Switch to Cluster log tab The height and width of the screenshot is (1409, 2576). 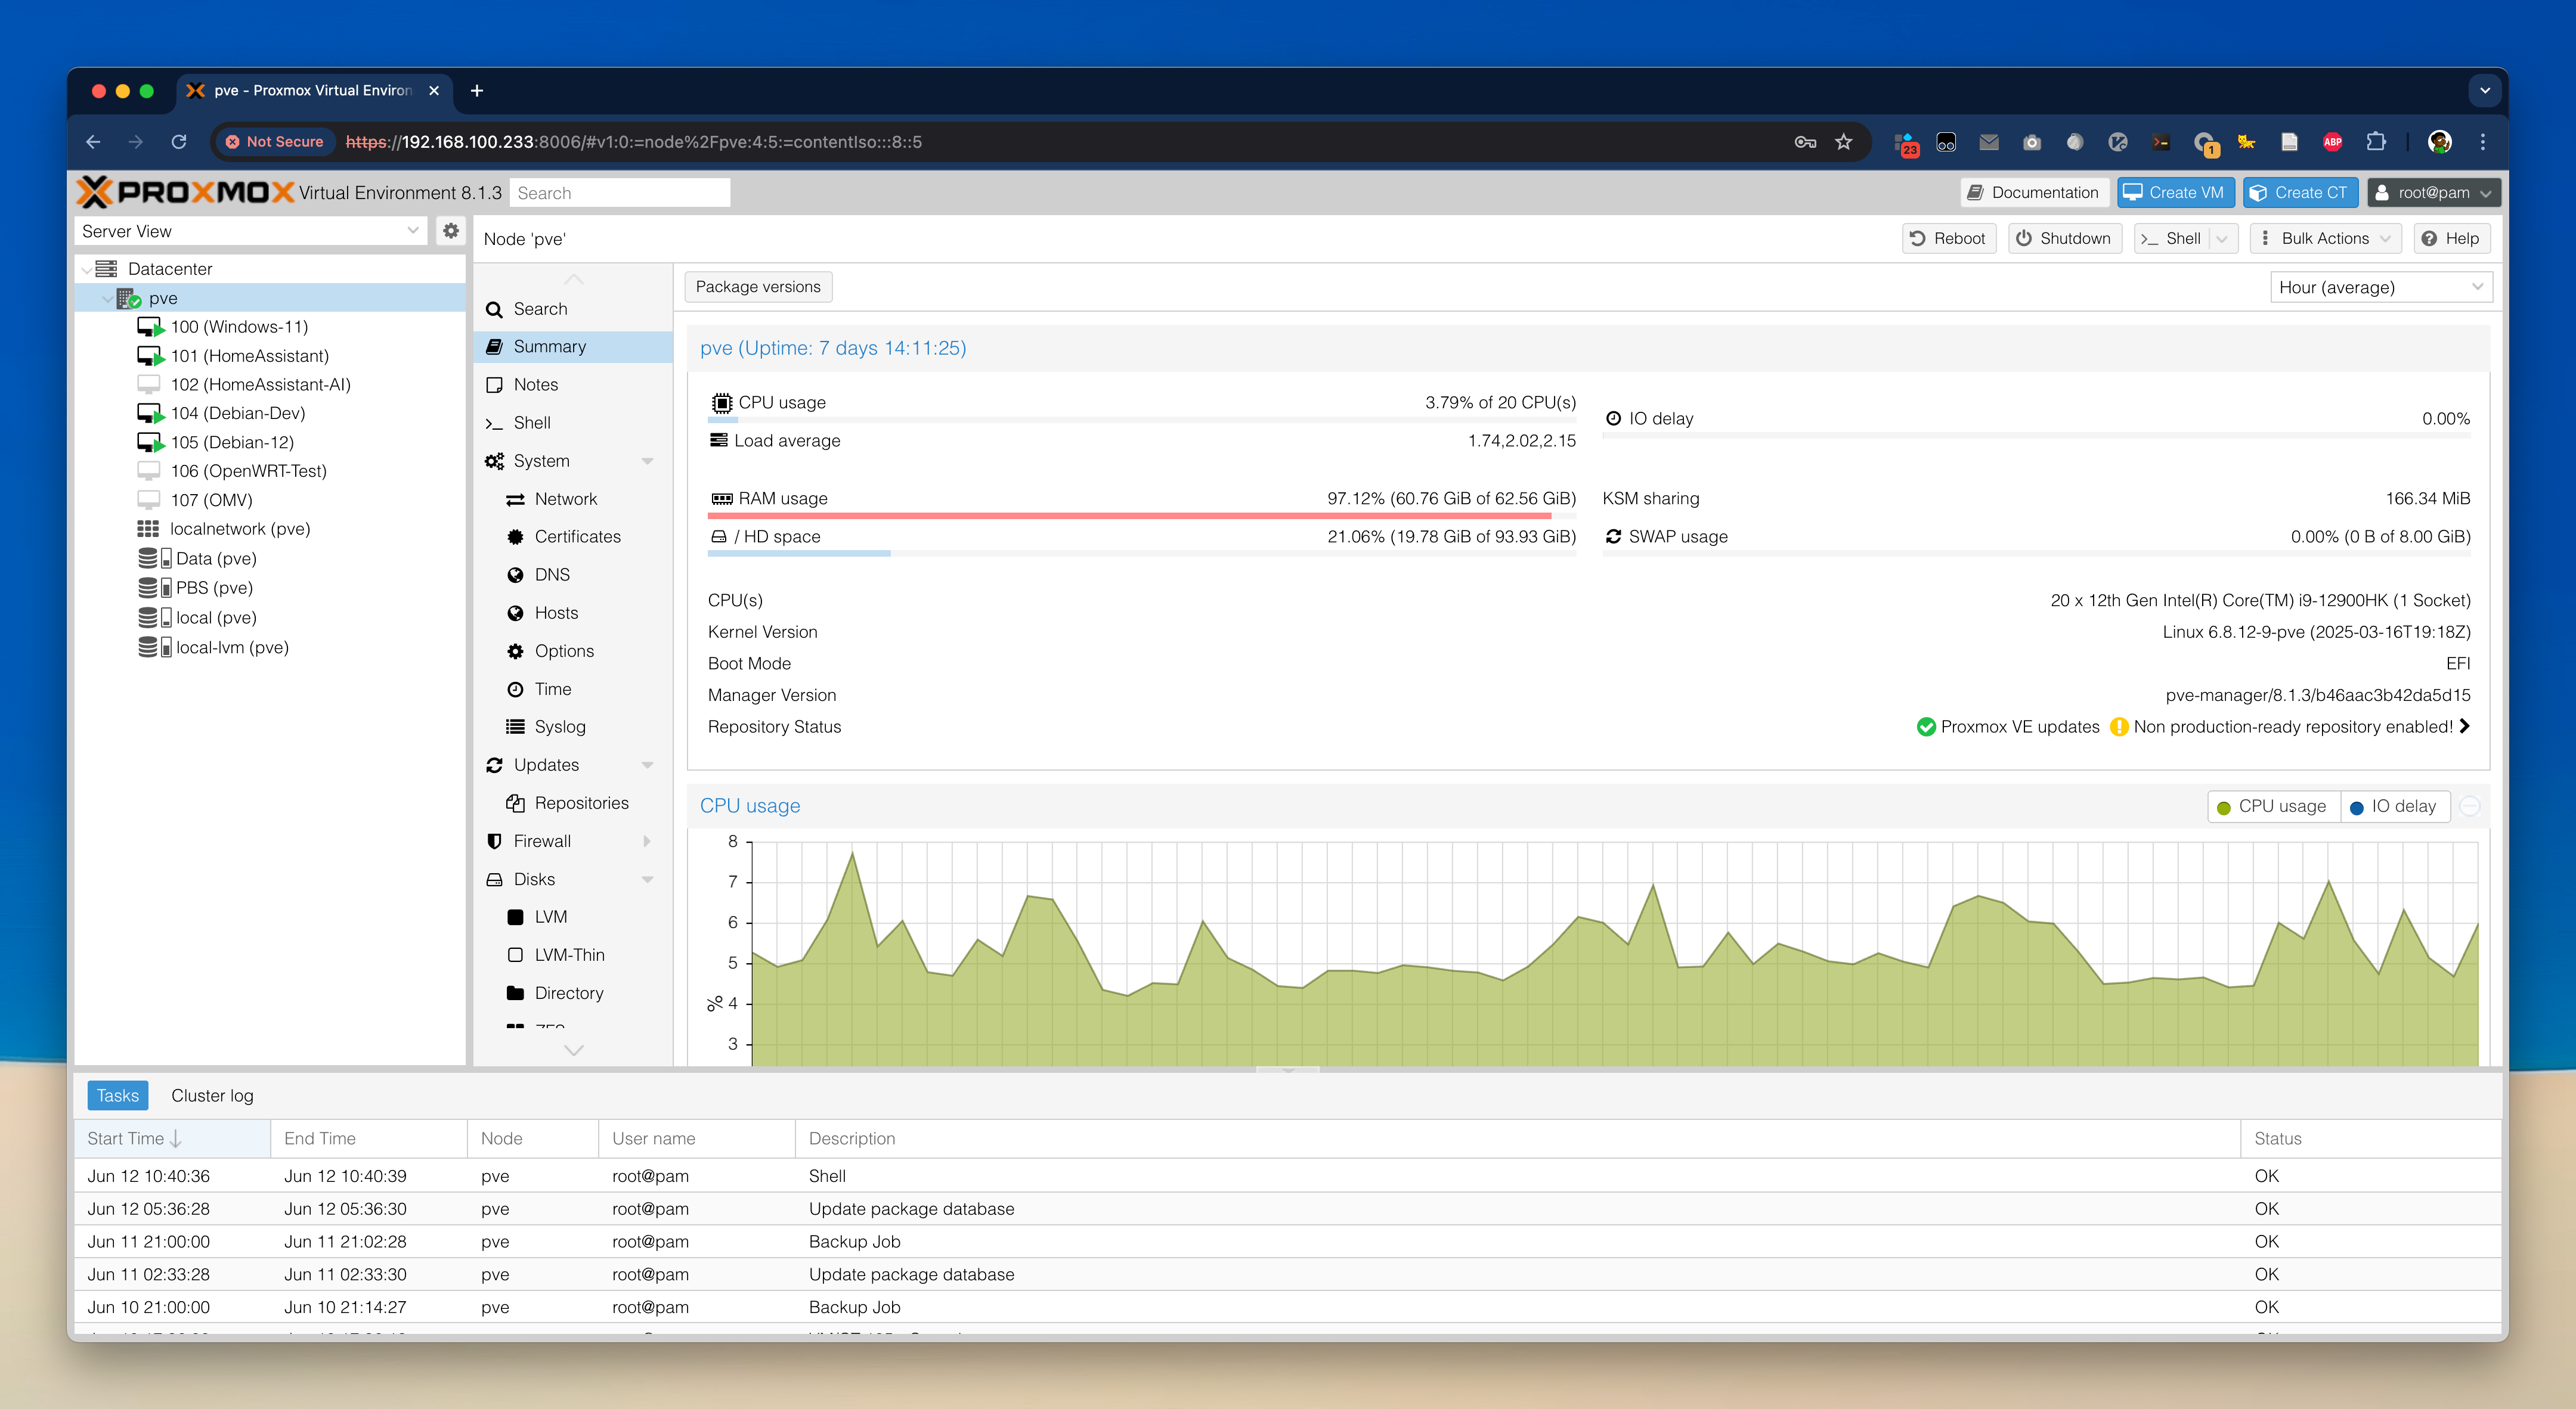212,1095
